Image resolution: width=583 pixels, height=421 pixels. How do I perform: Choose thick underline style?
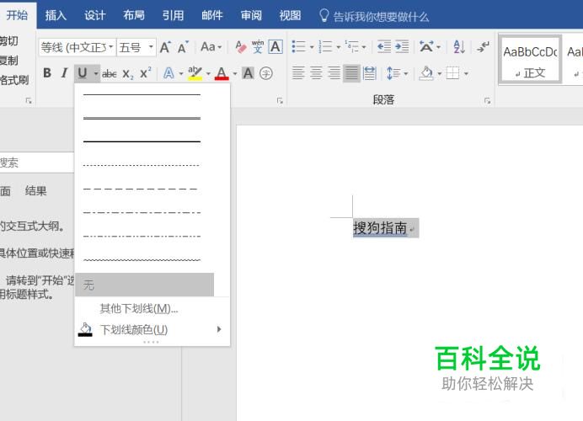point(142,141)
